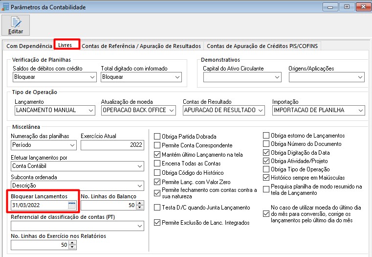Viewport: 372px width, 257px height.
Task: Enable Obriga Tipo de Operação
Action: (266, 169)
